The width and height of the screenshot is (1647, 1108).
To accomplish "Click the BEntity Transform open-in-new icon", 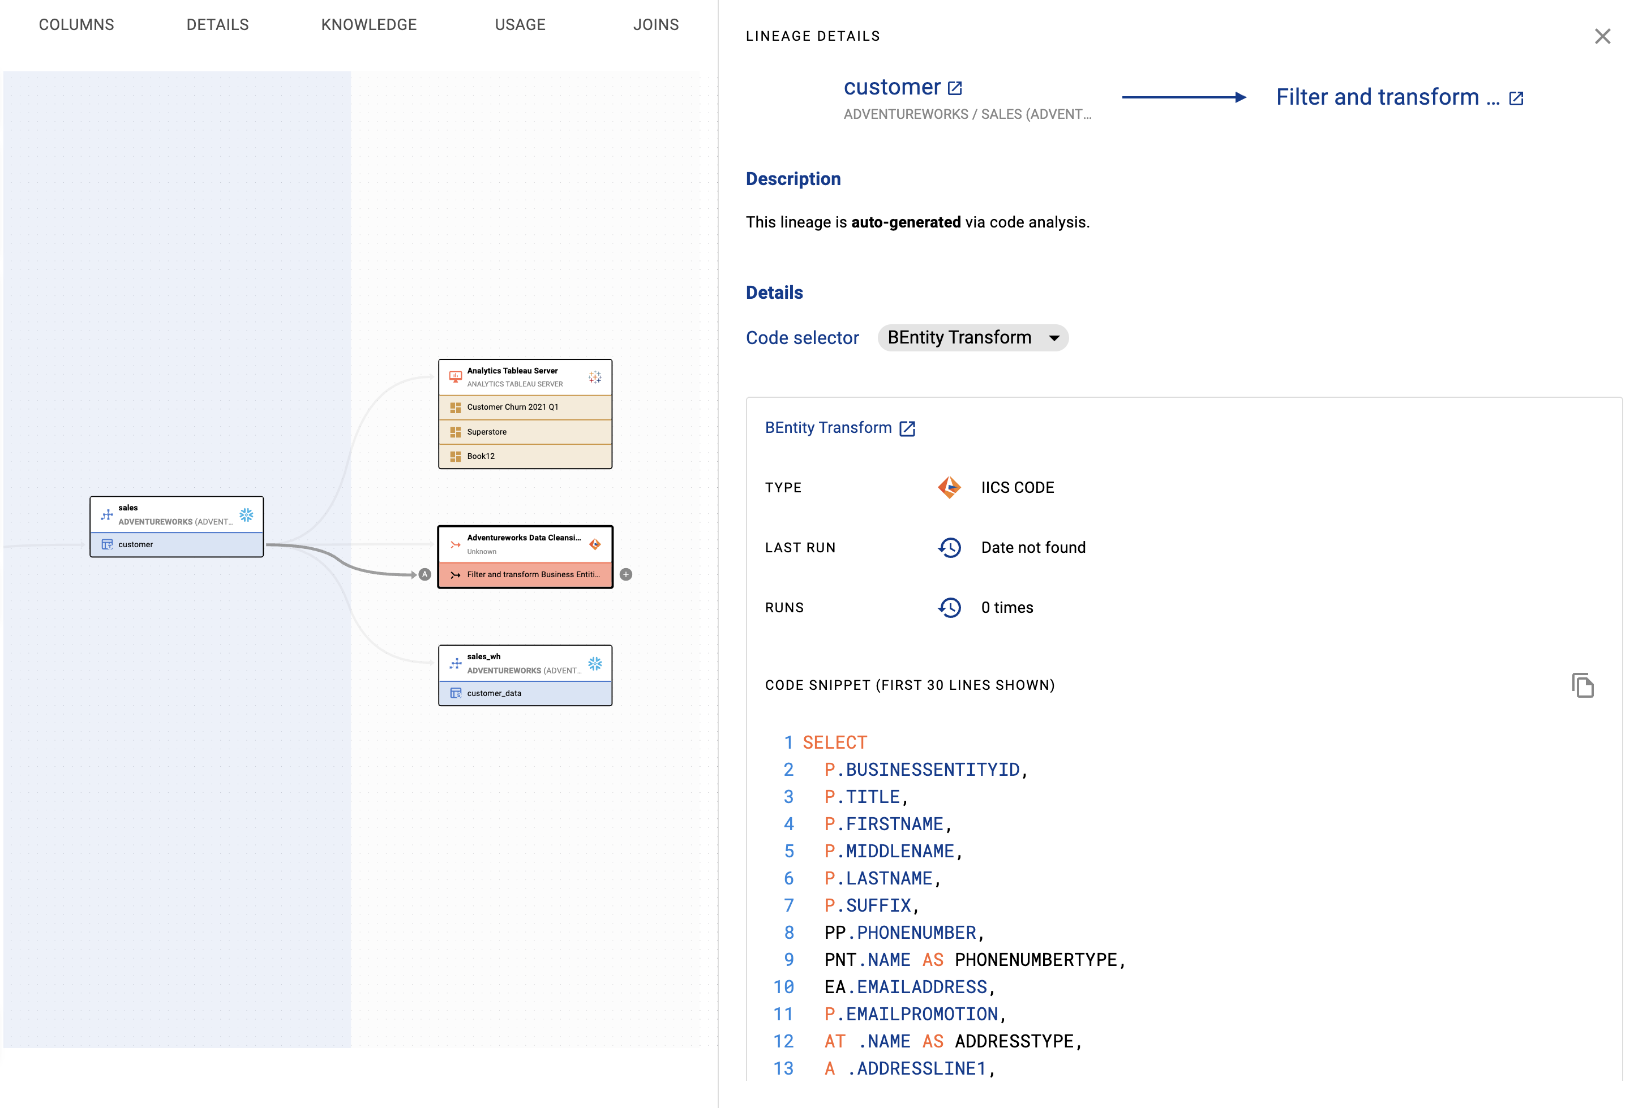I will [x=907, y=428].
